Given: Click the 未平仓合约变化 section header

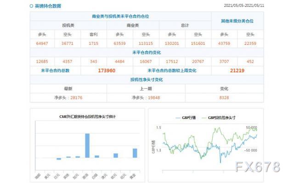Looking at the screenshot, I should click(147, 53).
